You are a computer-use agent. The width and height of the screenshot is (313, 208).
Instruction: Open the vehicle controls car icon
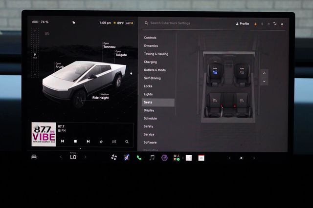pyautogui.click(x=34, y=157)
